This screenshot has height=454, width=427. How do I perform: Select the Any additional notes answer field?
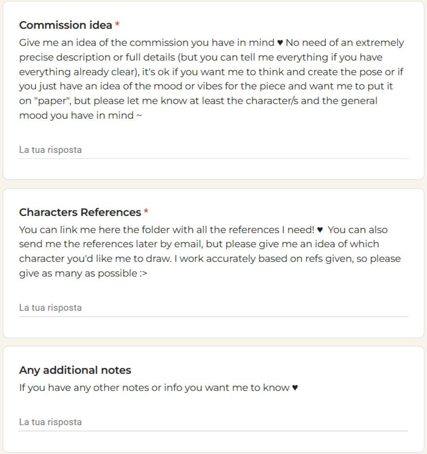[213, 422]
